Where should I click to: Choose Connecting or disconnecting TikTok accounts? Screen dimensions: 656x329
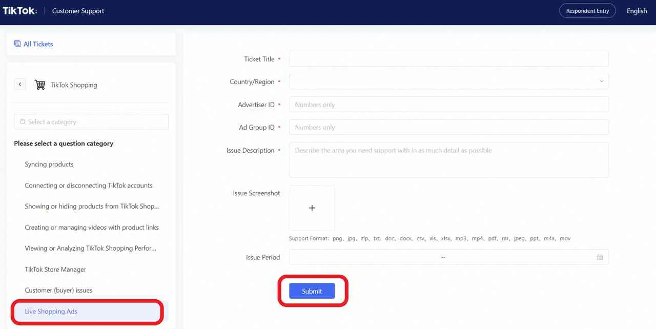[x=89, y=186]
